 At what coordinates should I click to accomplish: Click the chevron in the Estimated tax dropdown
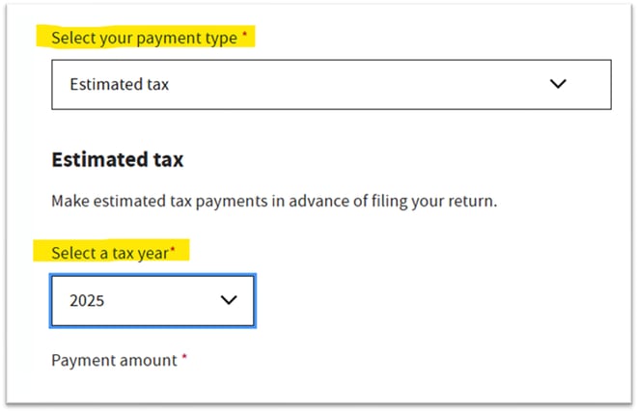point(557,84)
